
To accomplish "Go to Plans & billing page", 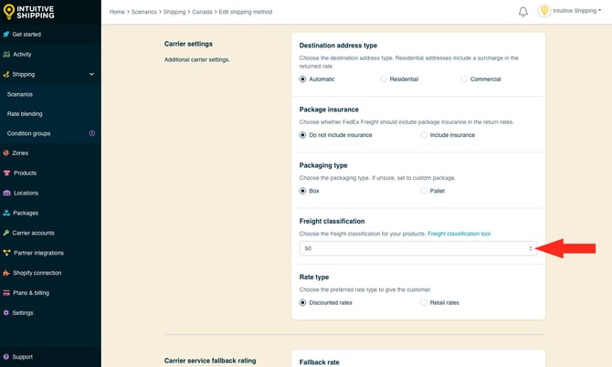I will (x=31, y=293).
